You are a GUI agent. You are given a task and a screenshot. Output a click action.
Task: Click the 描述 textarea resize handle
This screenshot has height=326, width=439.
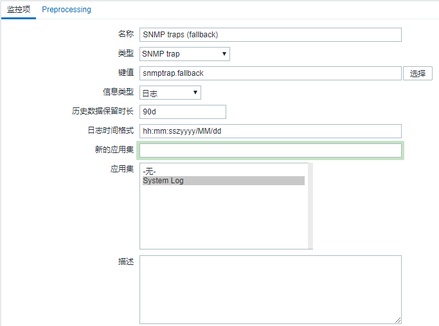point(398,320)
